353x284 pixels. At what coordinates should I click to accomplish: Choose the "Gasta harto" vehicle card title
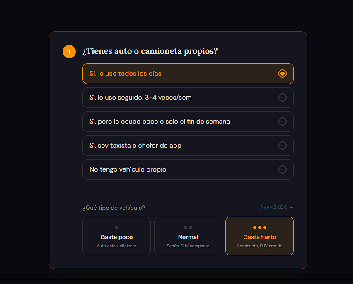[260, 237]
